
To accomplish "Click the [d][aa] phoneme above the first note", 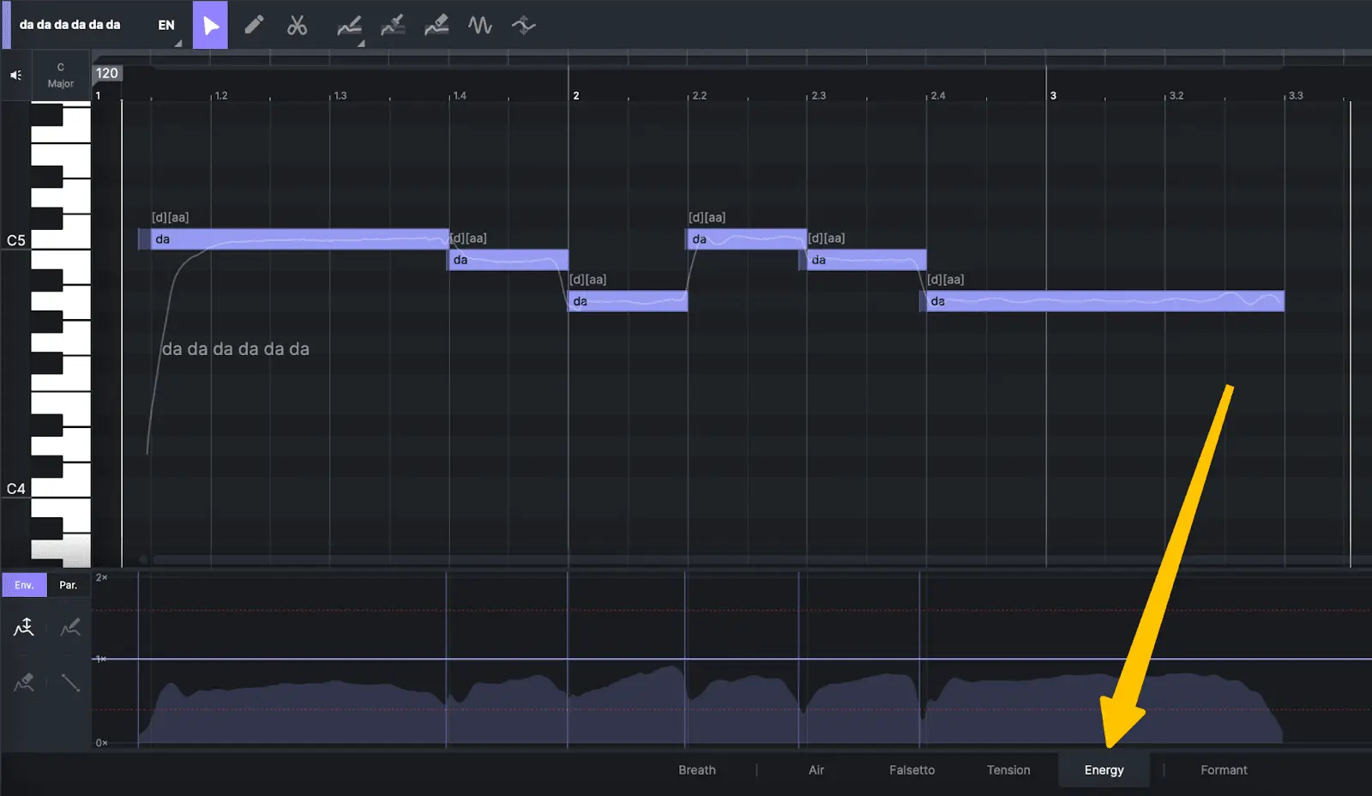I will 170,218.
